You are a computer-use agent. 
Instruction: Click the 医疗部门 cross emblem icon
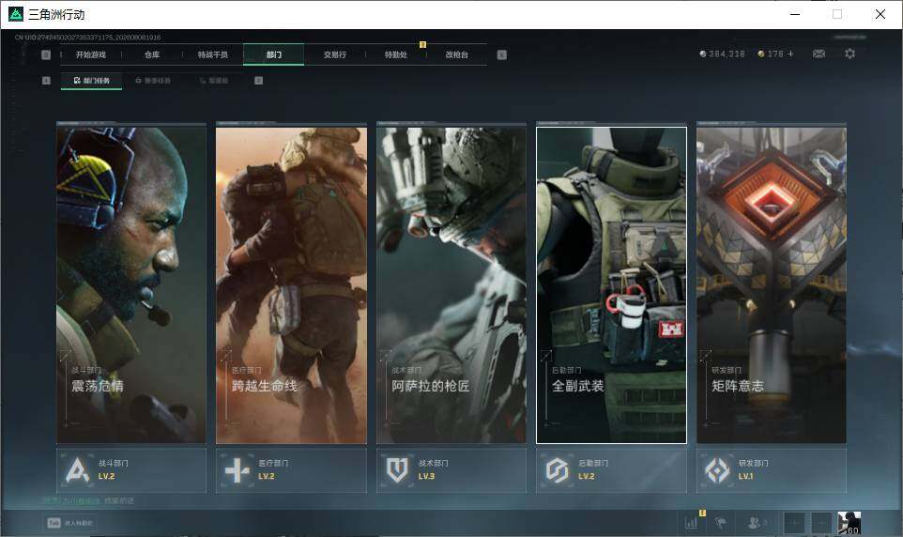tap(237, 470)
